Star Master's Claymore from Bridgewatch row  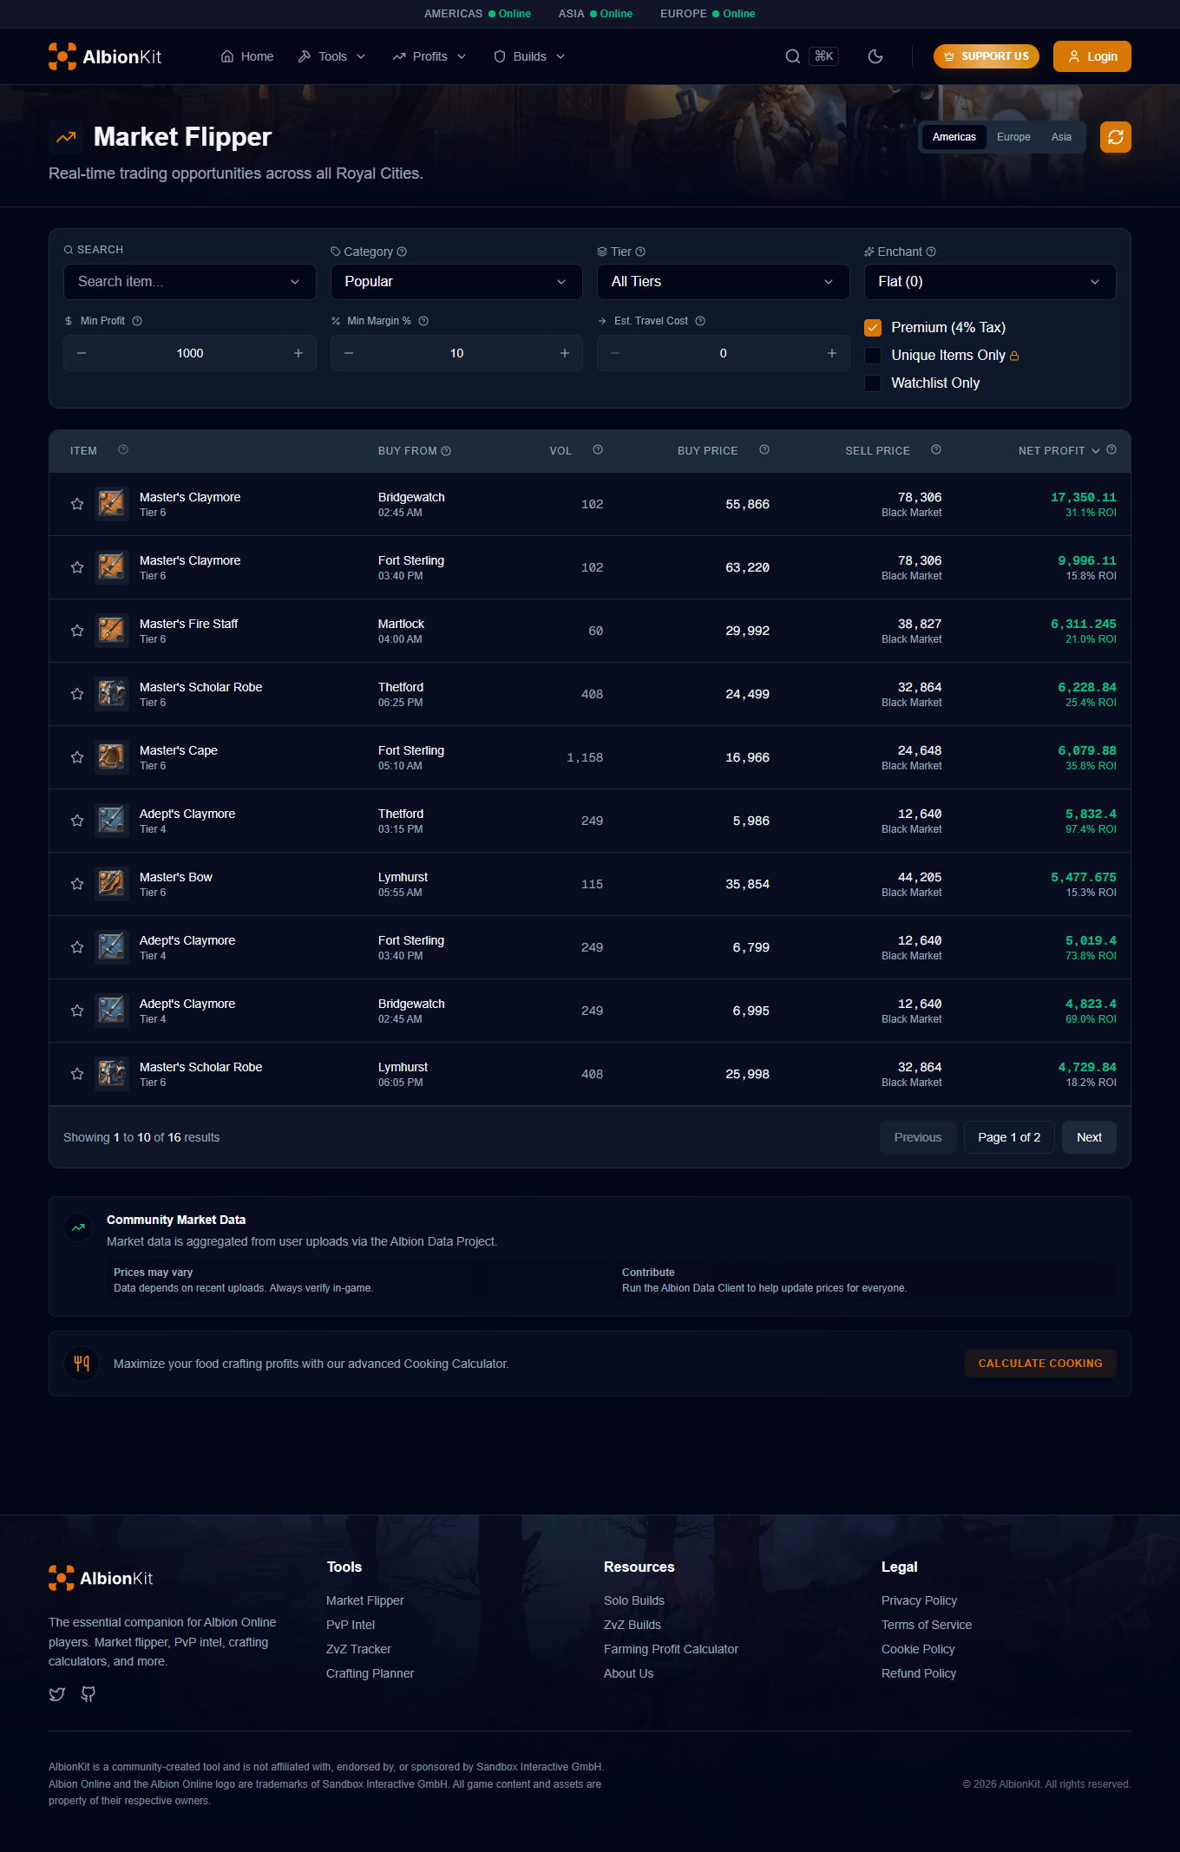point(77,504)
